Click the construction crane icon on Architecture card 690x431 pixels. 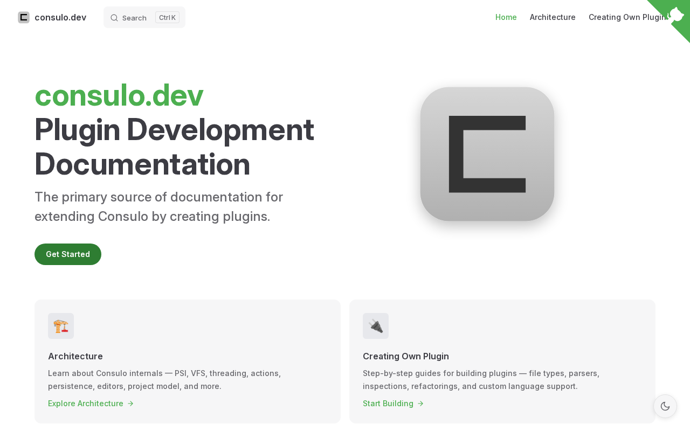coord(61,326)
